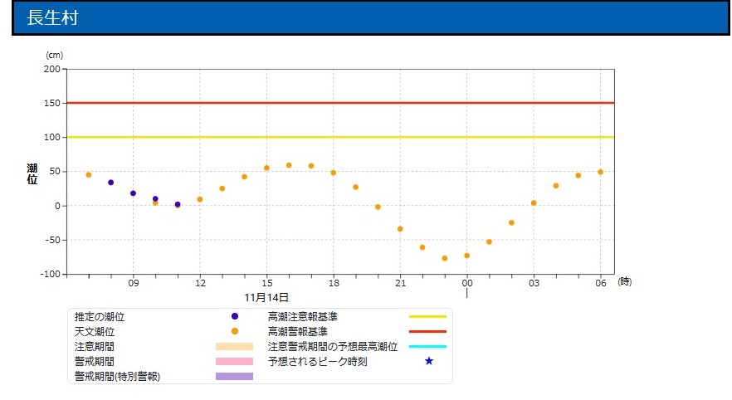Click the blue estimated tide dot at 09 hours
This screenshot has height=400, width=732.
pyautogui.click(x=133, y=193)
